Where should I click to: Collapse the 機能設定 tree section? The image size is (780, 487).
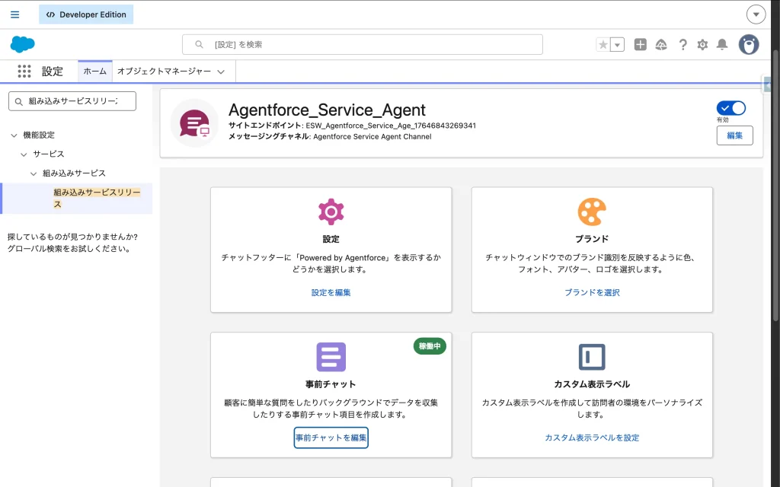pyautogui.click(x=14, y=135)
